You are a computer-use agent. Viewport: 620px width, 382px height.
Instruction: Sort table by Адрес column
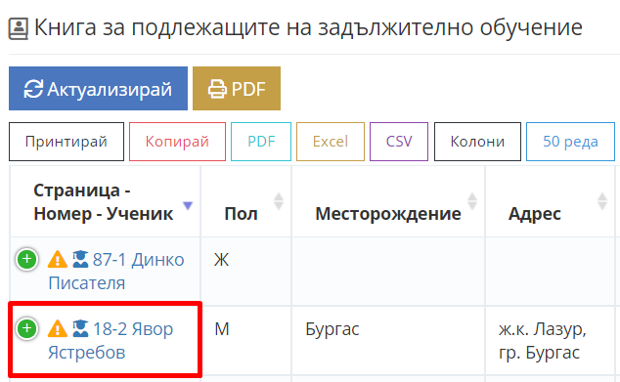coord(550,202)
